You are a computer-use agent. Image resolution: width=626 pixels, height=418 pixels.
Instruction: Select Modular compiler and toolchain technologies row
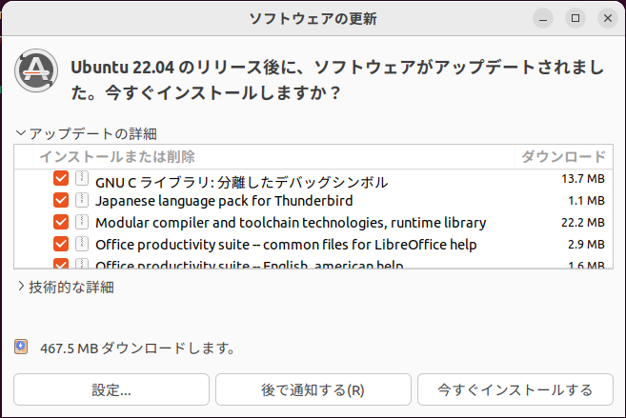coord(313,222)
